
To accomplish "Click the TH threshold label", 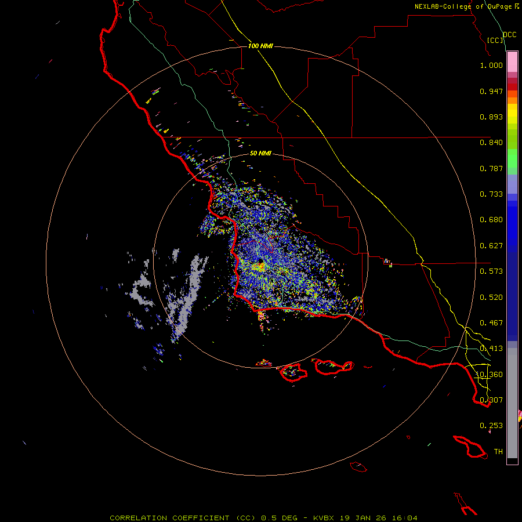I will (498, 452).
